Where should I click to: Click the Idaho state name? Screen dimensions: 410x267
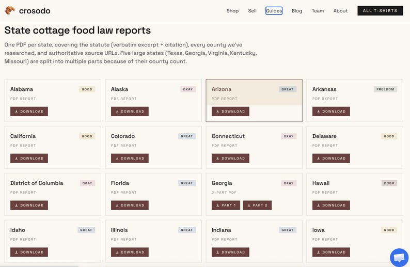(x=18, y=230)
